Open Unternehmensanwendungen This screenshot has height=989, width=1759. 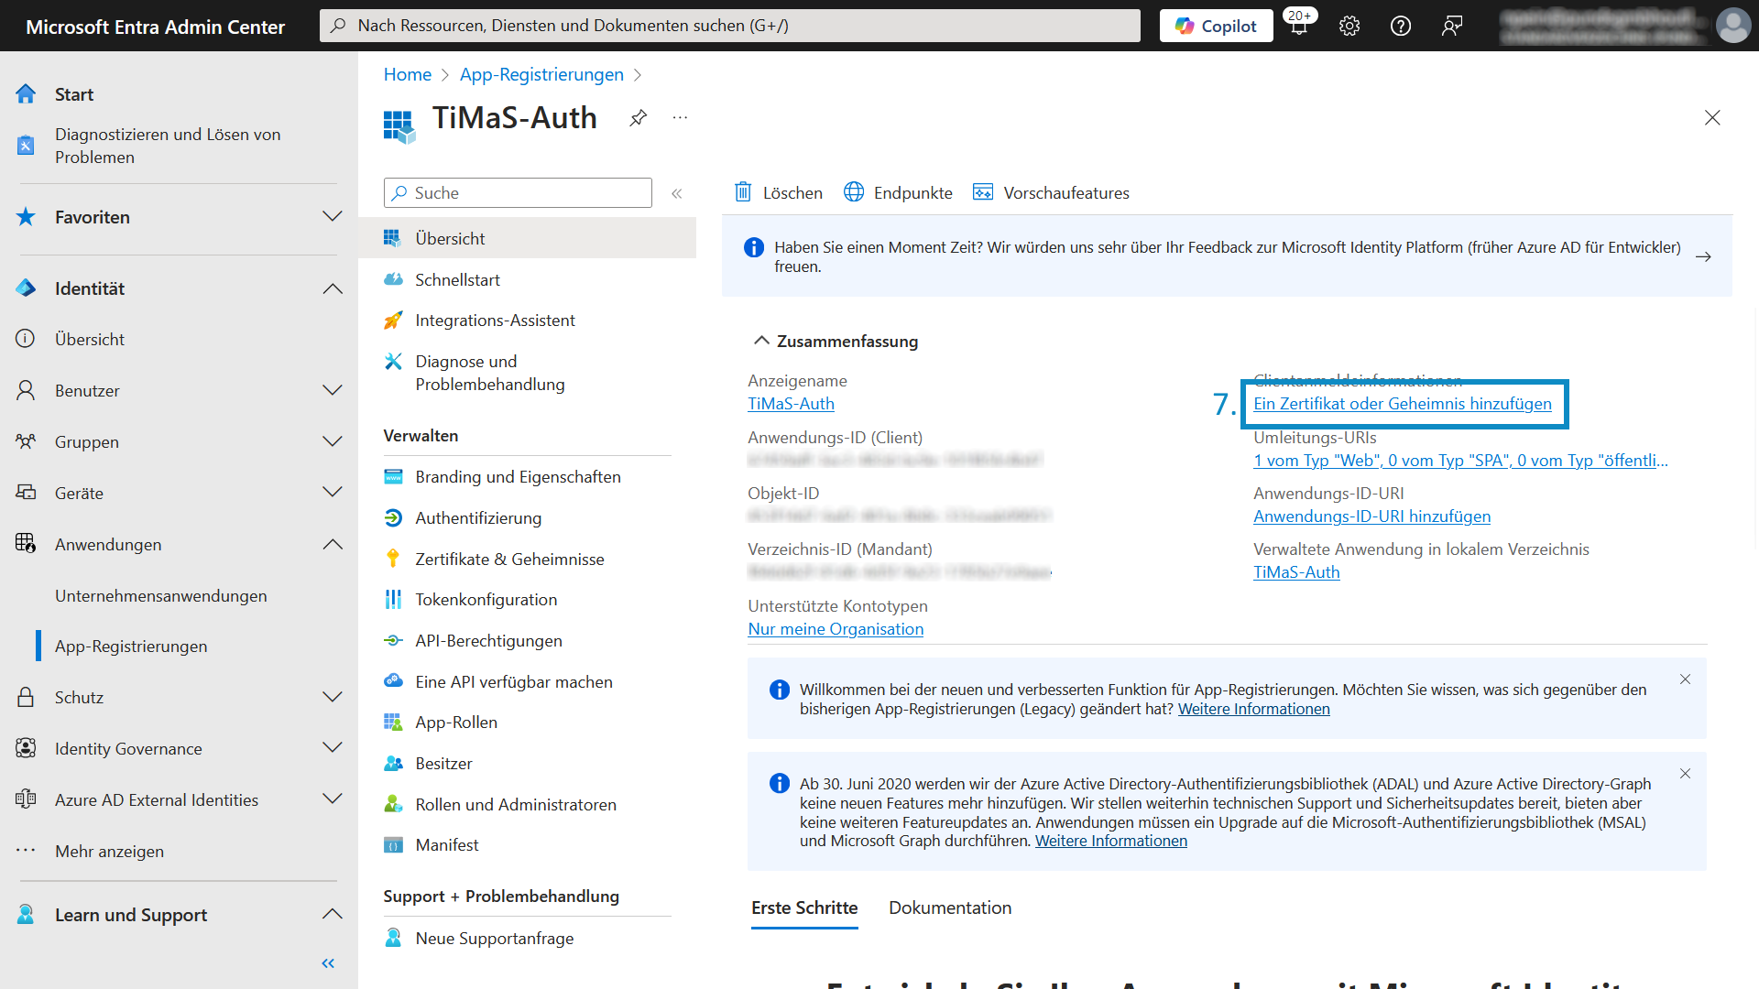pos(161,596)
